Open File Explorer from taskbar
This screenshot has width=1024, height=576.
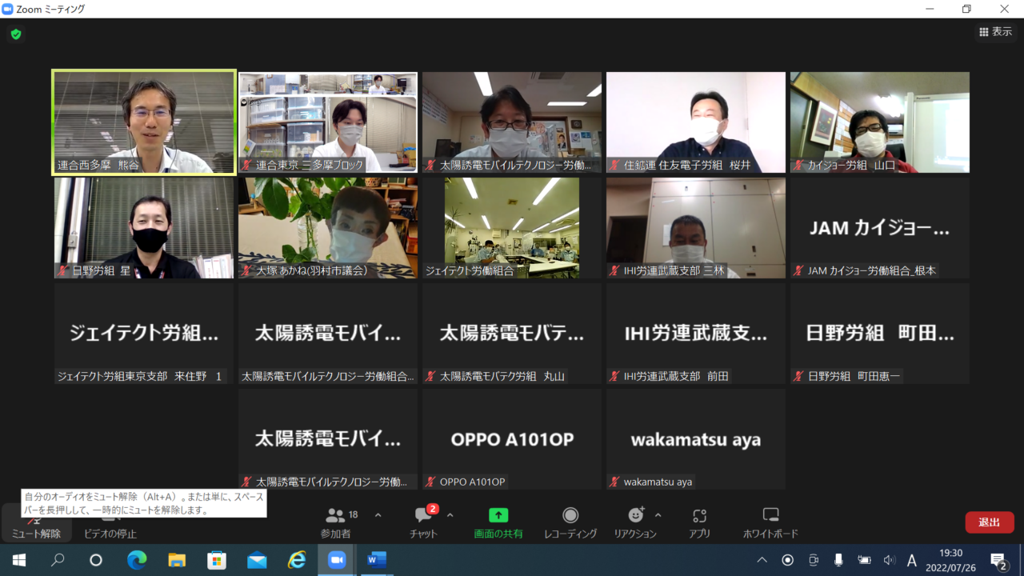pos(177,560)
